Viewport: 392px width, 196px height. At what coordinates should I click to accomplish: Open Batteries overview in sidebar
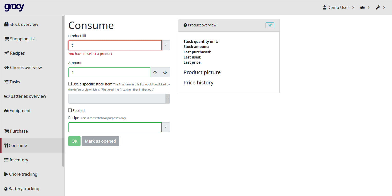tap(28, 96)
